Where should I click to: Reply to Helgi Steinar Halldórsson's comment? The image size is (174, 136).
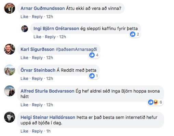tap(37, 131)
